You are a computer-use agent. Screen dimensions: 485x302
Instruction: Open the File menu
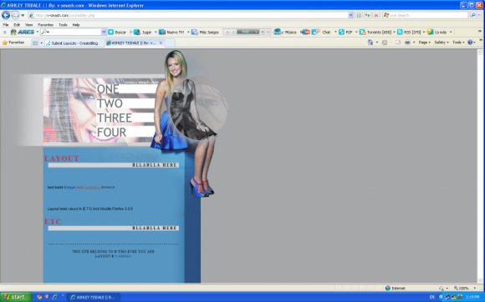6,25
